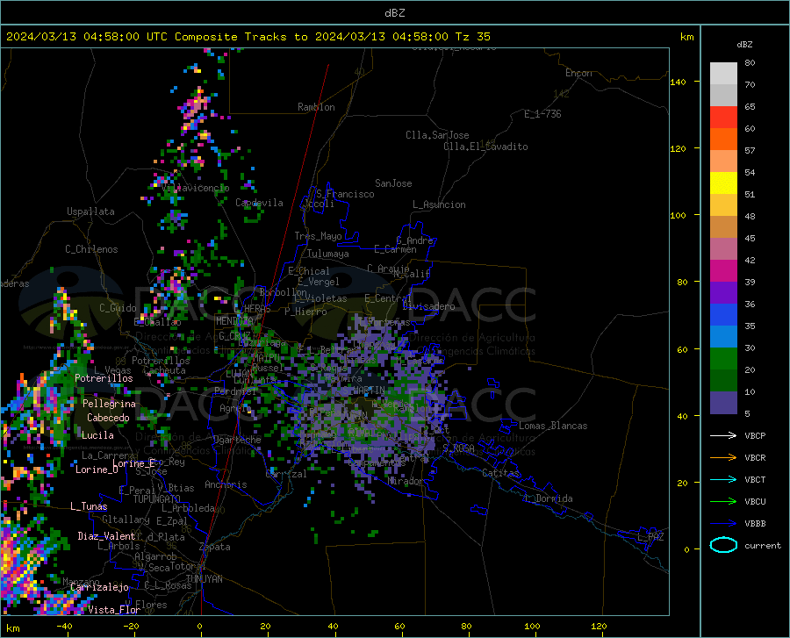Click the 'Clla.SanJose' label

click(437, 135)
